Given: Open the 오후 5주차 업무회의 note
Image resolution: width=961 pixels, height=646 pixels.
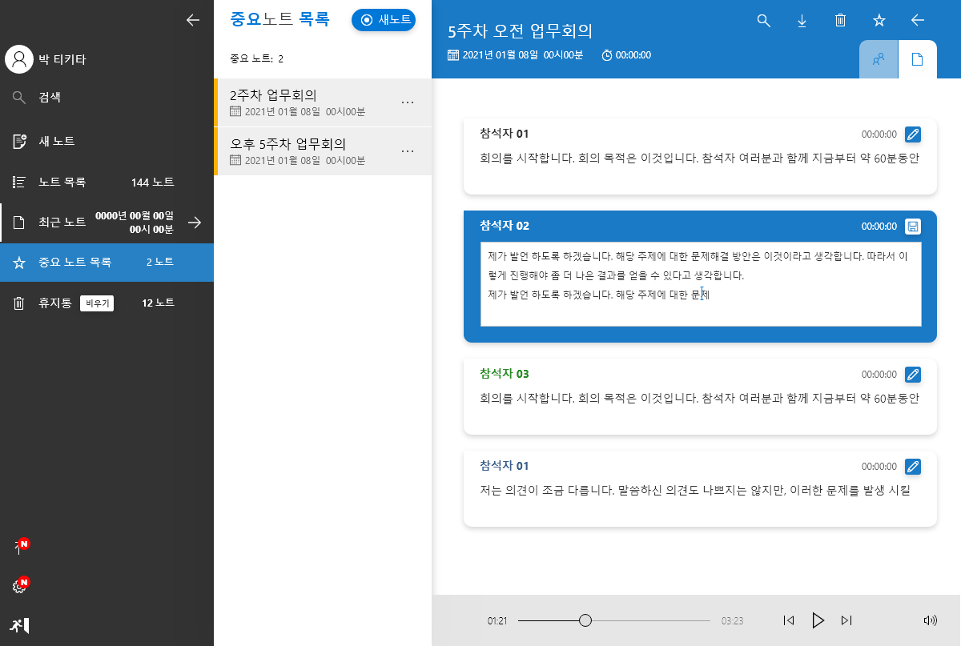Looking at the screenshot, I should click(323, 150).
